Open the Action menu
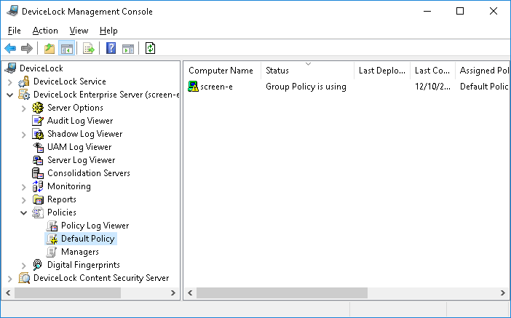This screenshot has height=318, width=511. point(45,31)
